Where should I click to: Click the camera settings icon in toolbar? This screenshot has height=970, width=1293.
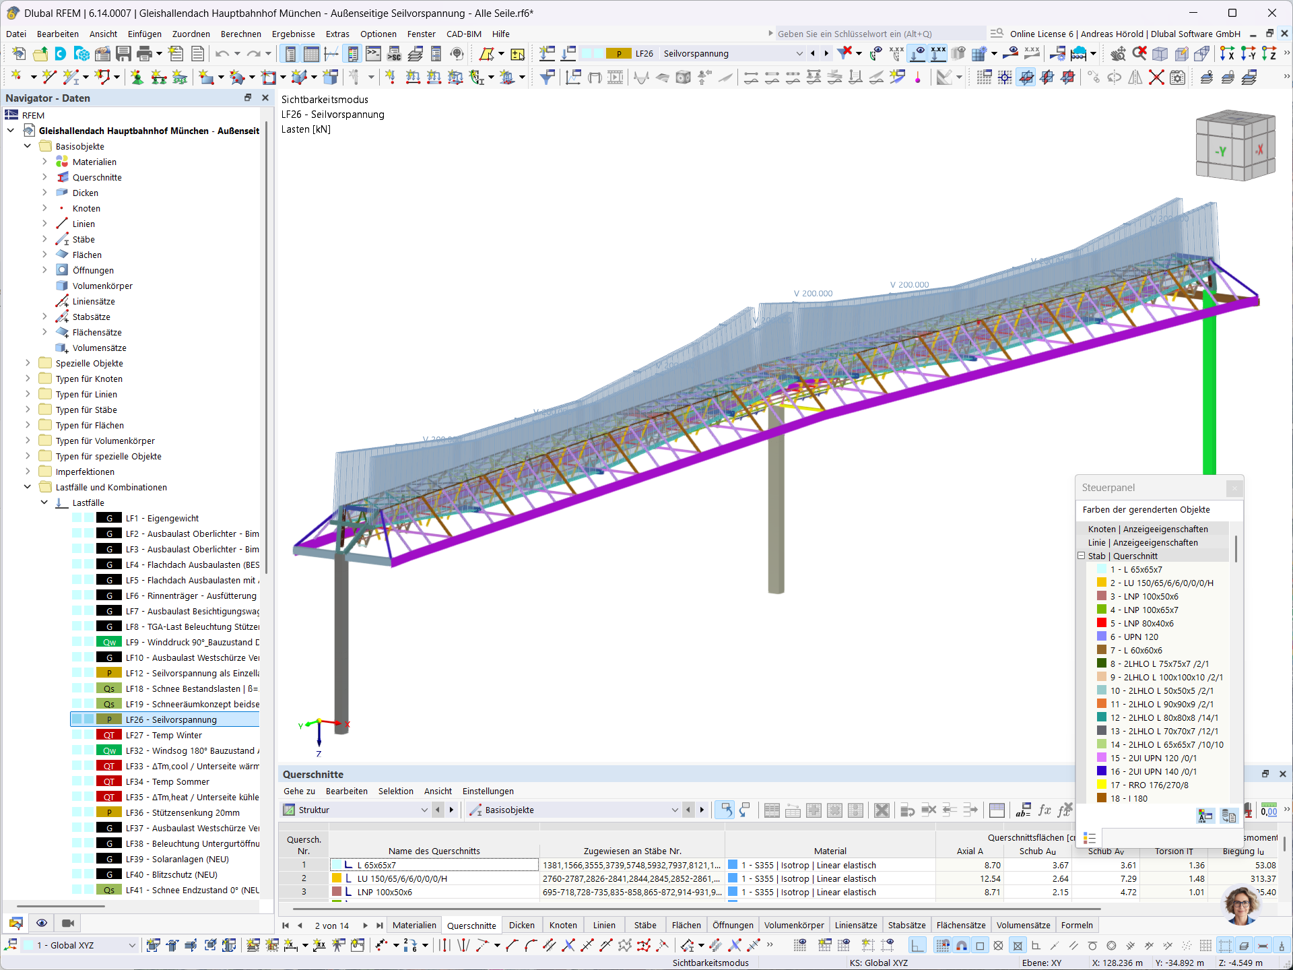1177,77
